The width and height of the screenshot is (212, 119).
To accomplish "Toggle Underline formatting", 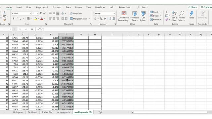I will click(x=21, y=19).
